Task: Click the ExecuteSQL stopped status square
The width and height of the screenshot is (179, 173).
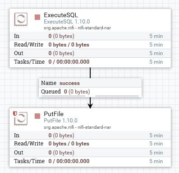Action: [x=37, y=17]
